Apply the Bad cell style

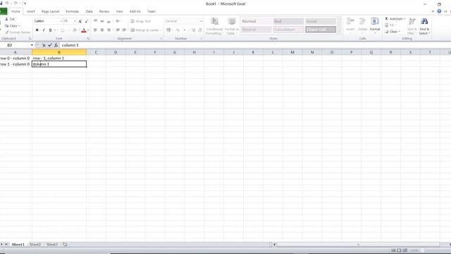click(288, 21)
